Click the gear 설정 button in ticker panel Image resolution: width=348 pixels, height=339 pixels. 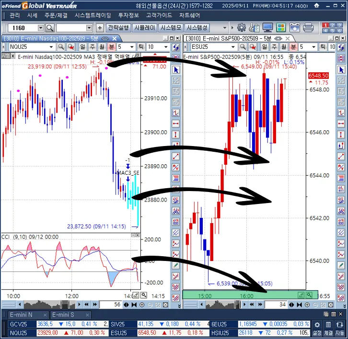[317, 328]
